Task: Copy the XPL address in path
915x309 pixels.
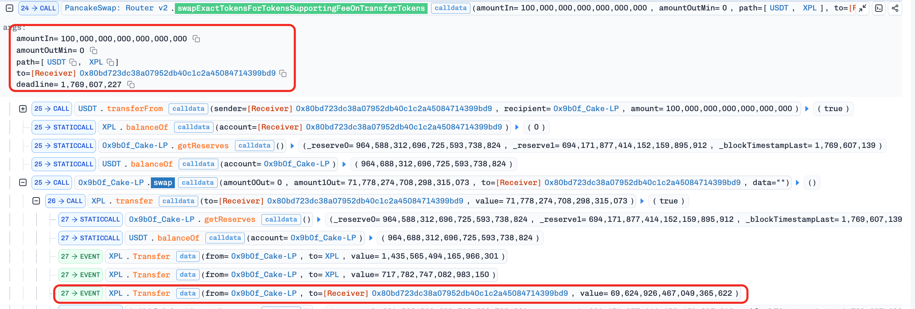Action: (x=111, y=62)
